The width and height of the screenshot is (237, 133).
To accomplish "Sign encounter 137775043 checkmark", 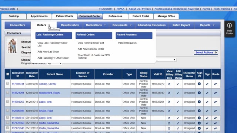I will 207,128.
